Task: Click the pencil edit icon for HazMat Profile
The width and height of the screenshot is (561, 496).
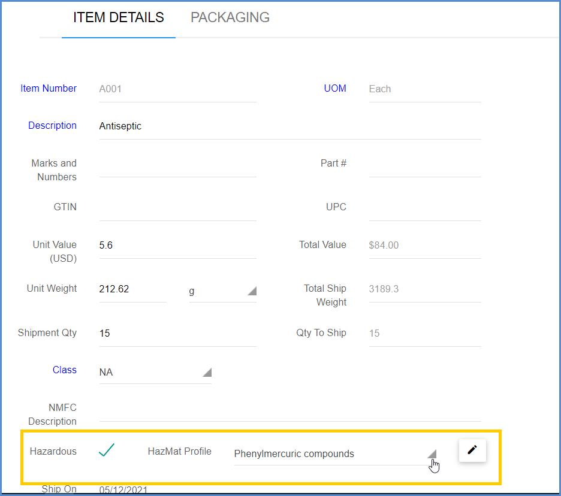Action: click(472, 450)
